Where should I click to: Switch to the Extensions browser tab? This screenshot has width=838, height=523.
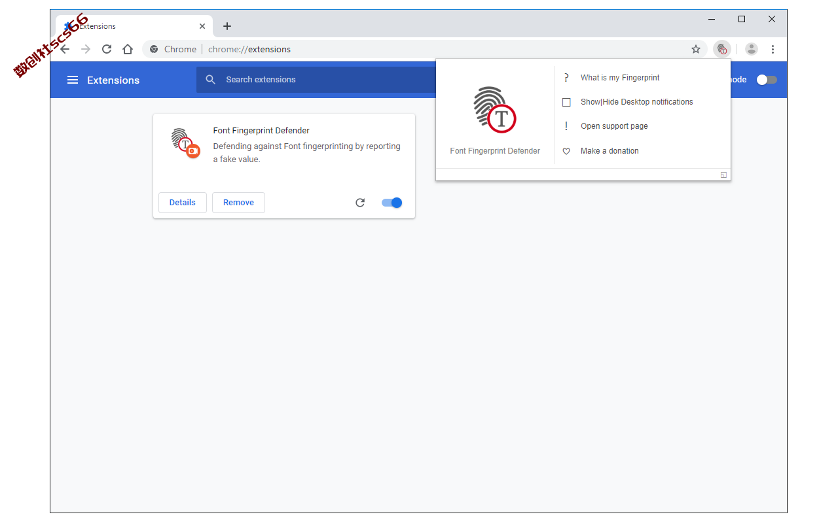[x=134, y=26]
